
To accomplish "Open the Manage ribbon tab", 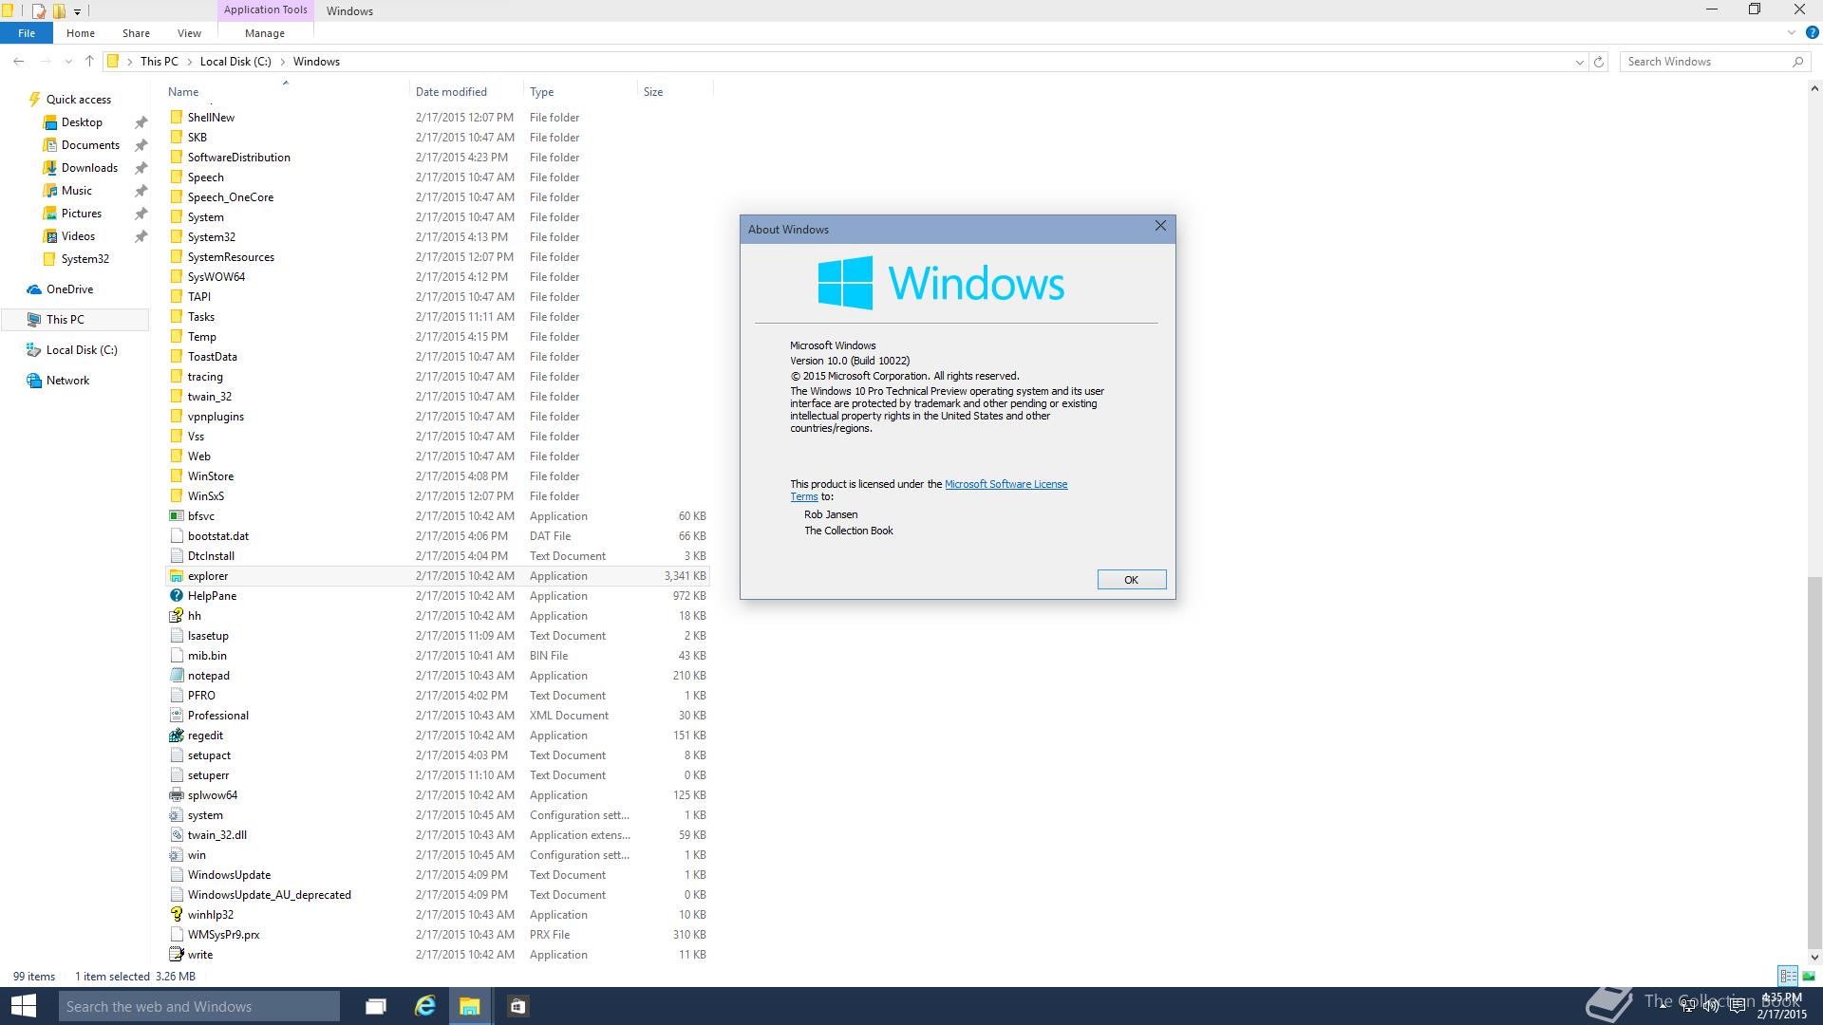I will pyautogui.click(x=265, y=33).
